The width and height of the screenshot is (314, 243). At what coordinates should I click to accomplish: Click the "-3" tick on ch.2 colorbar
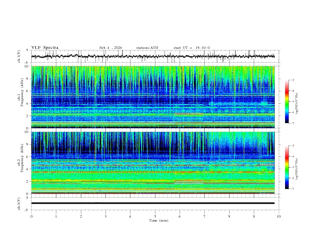pos(292,146)
